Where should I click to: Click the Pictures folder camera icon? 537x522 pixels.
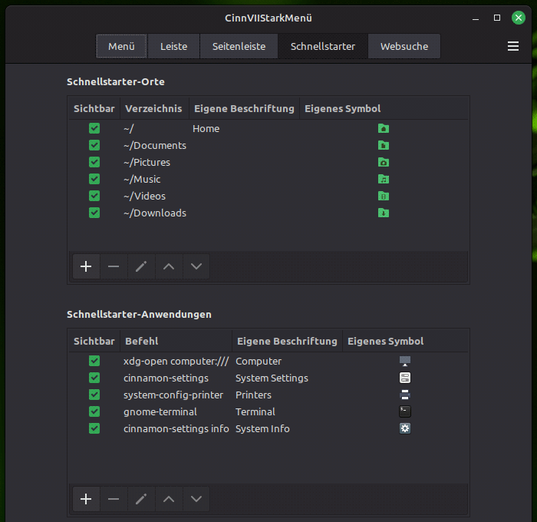[384, 162]
